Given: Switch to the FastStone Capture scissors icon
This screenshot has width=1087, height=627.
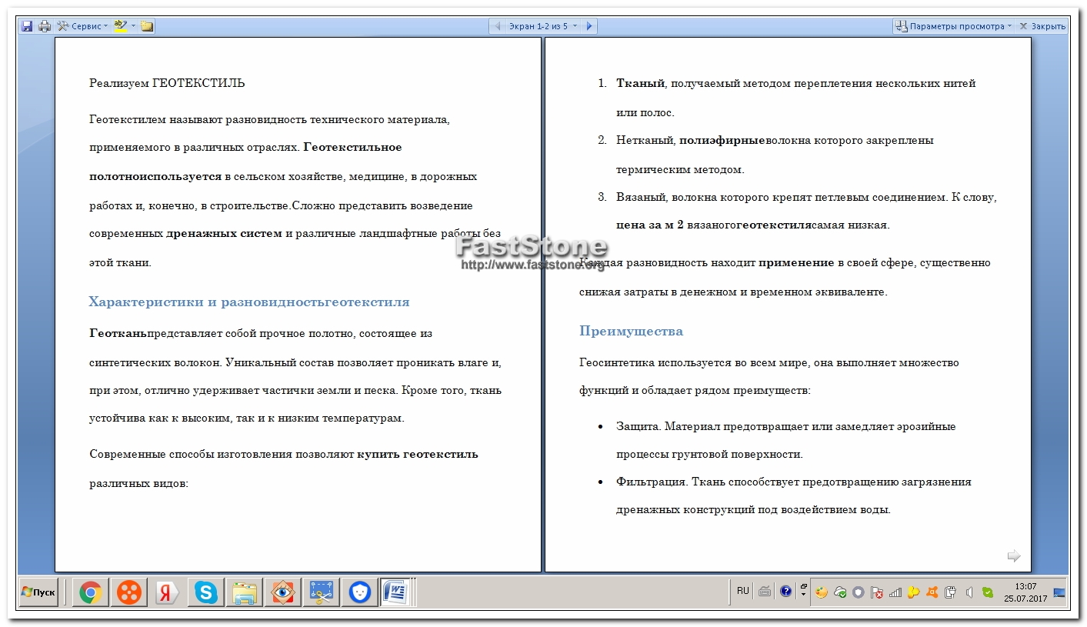Looking at the screenshot, I should (x=322, y=592).
